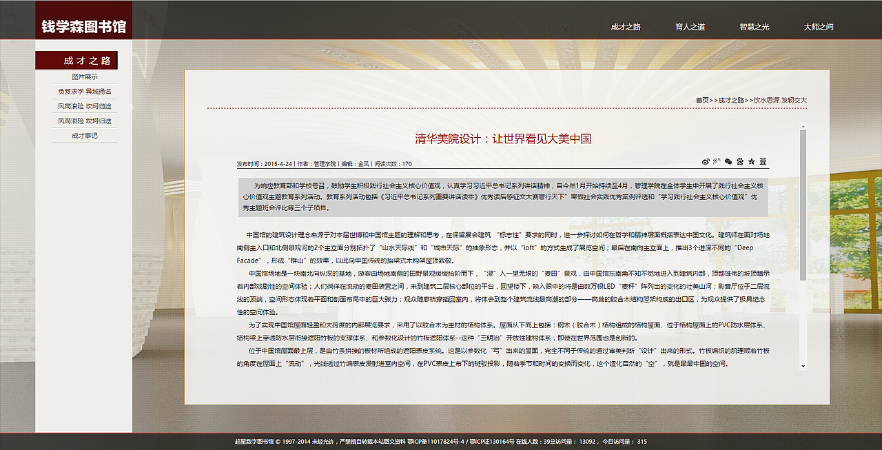The width and height of the screenshot is (882, 450).
Task: Share article to Tencent Weibo
Action: point(717,161)
